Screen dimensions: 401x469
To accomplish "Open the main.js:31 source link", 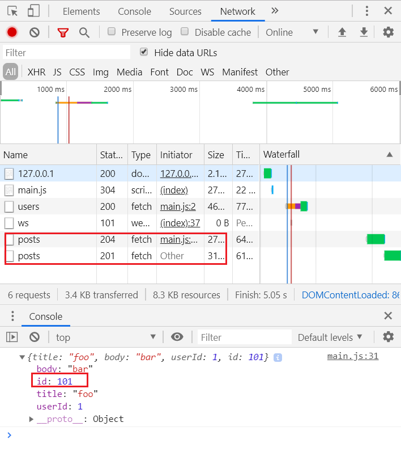I will pyautogui.click(x=352, y=357).
